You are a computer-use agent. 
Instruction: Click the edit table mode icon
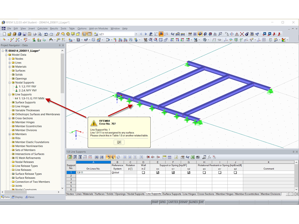(70, 157)
